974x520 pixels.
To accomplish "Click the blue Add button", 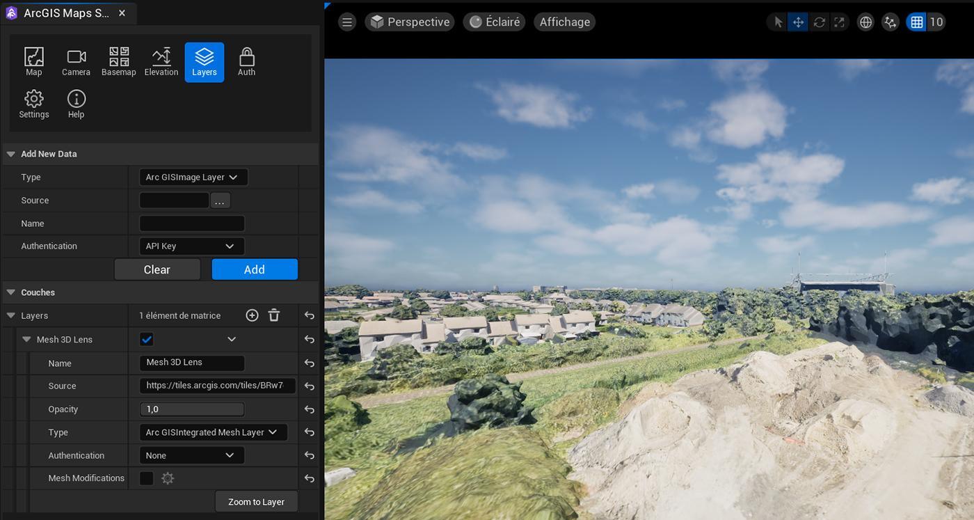I will [x=255, y=269].
